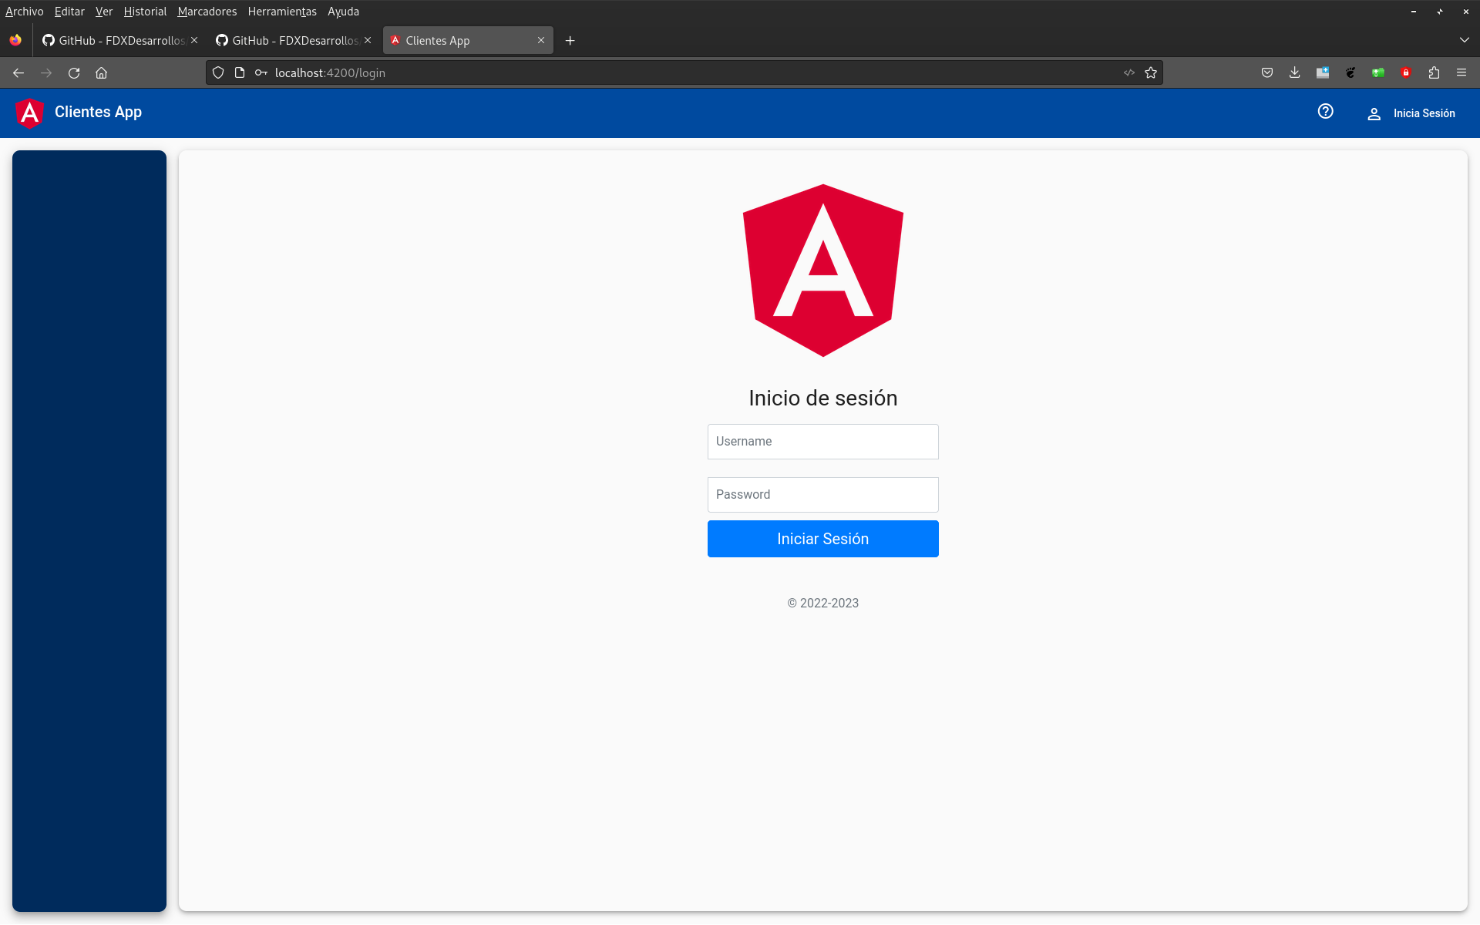Click the Inicia Sesión header link
This screenshot has width=1480, height=925.
point(1424,113)
